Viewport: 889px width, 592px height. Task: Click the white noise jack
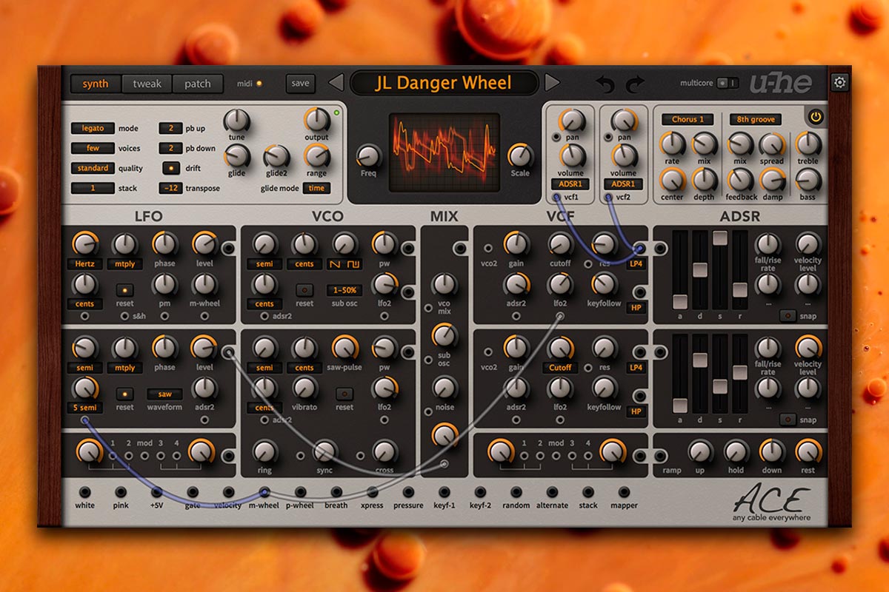(84, 491)
